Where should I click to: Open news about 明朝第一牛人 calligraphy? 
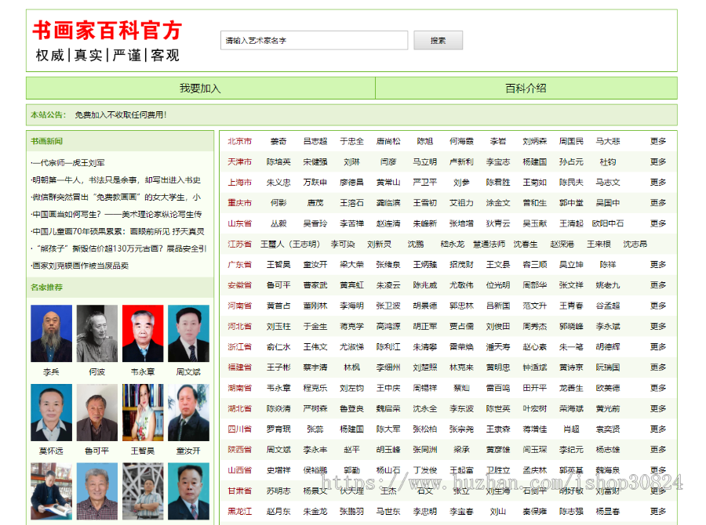(116, 180)
